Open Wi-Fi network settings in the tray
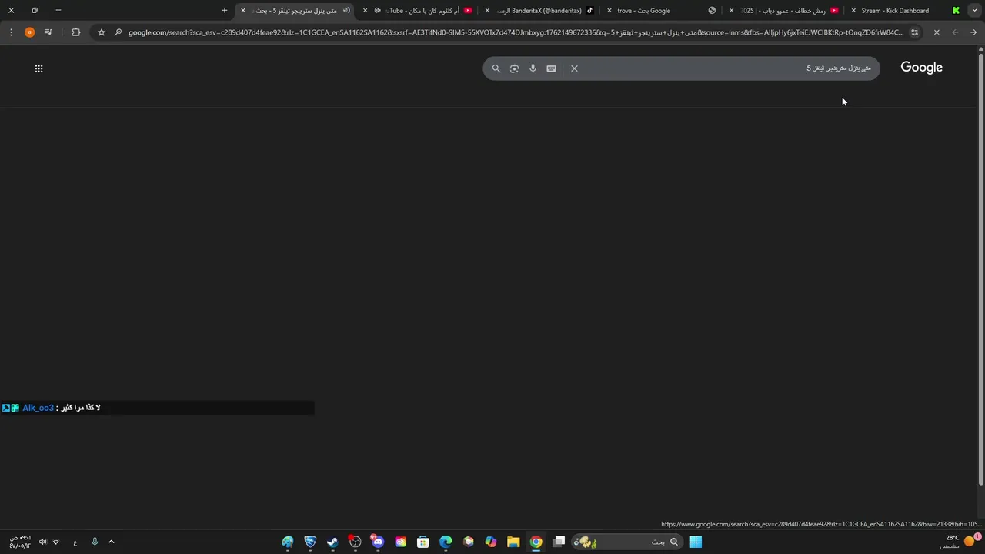This screenshot has width=985, height=554. [55, 542]
